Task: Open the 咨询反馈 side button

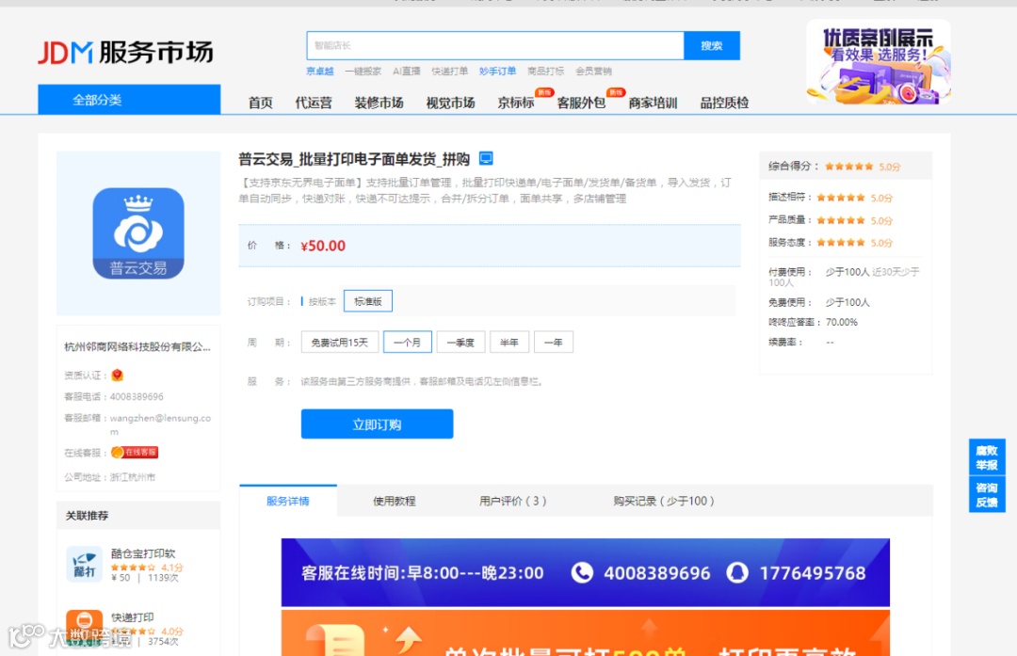Action: [x=987, y=495]
